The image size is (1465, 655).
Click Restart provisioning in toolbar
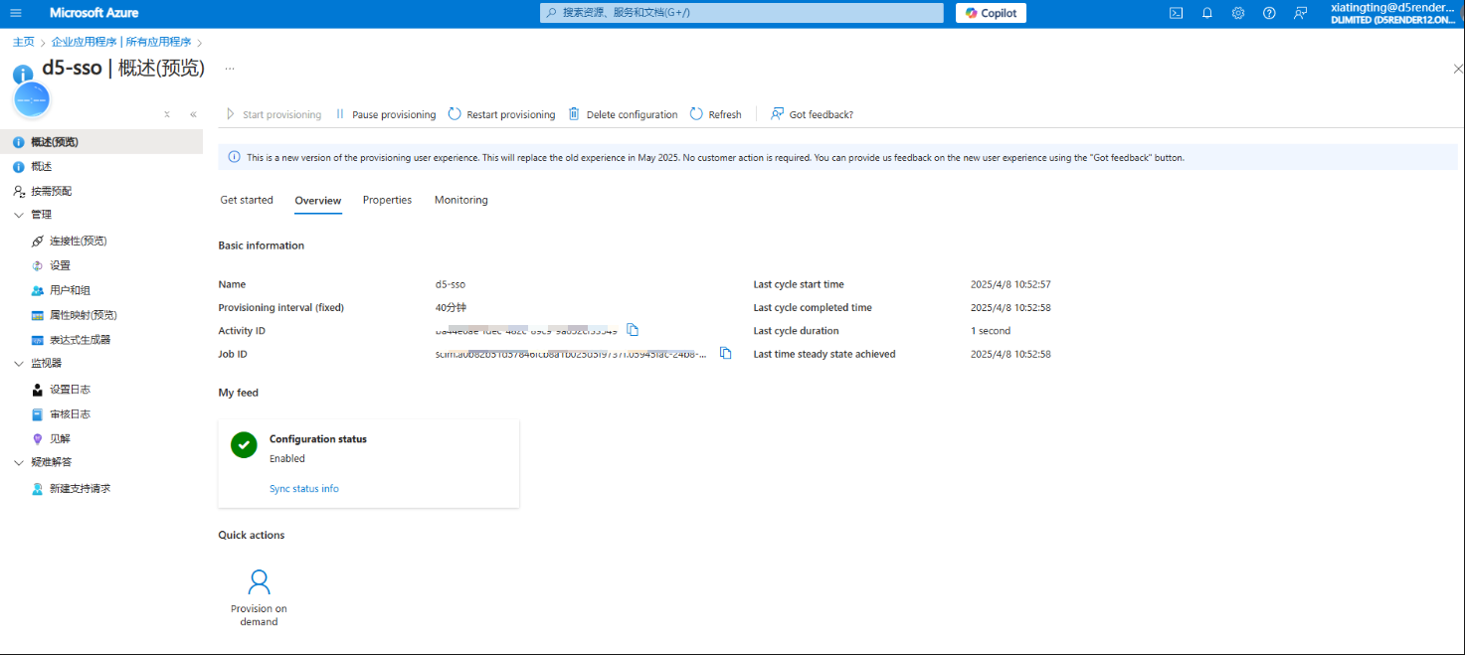(502, 114)
